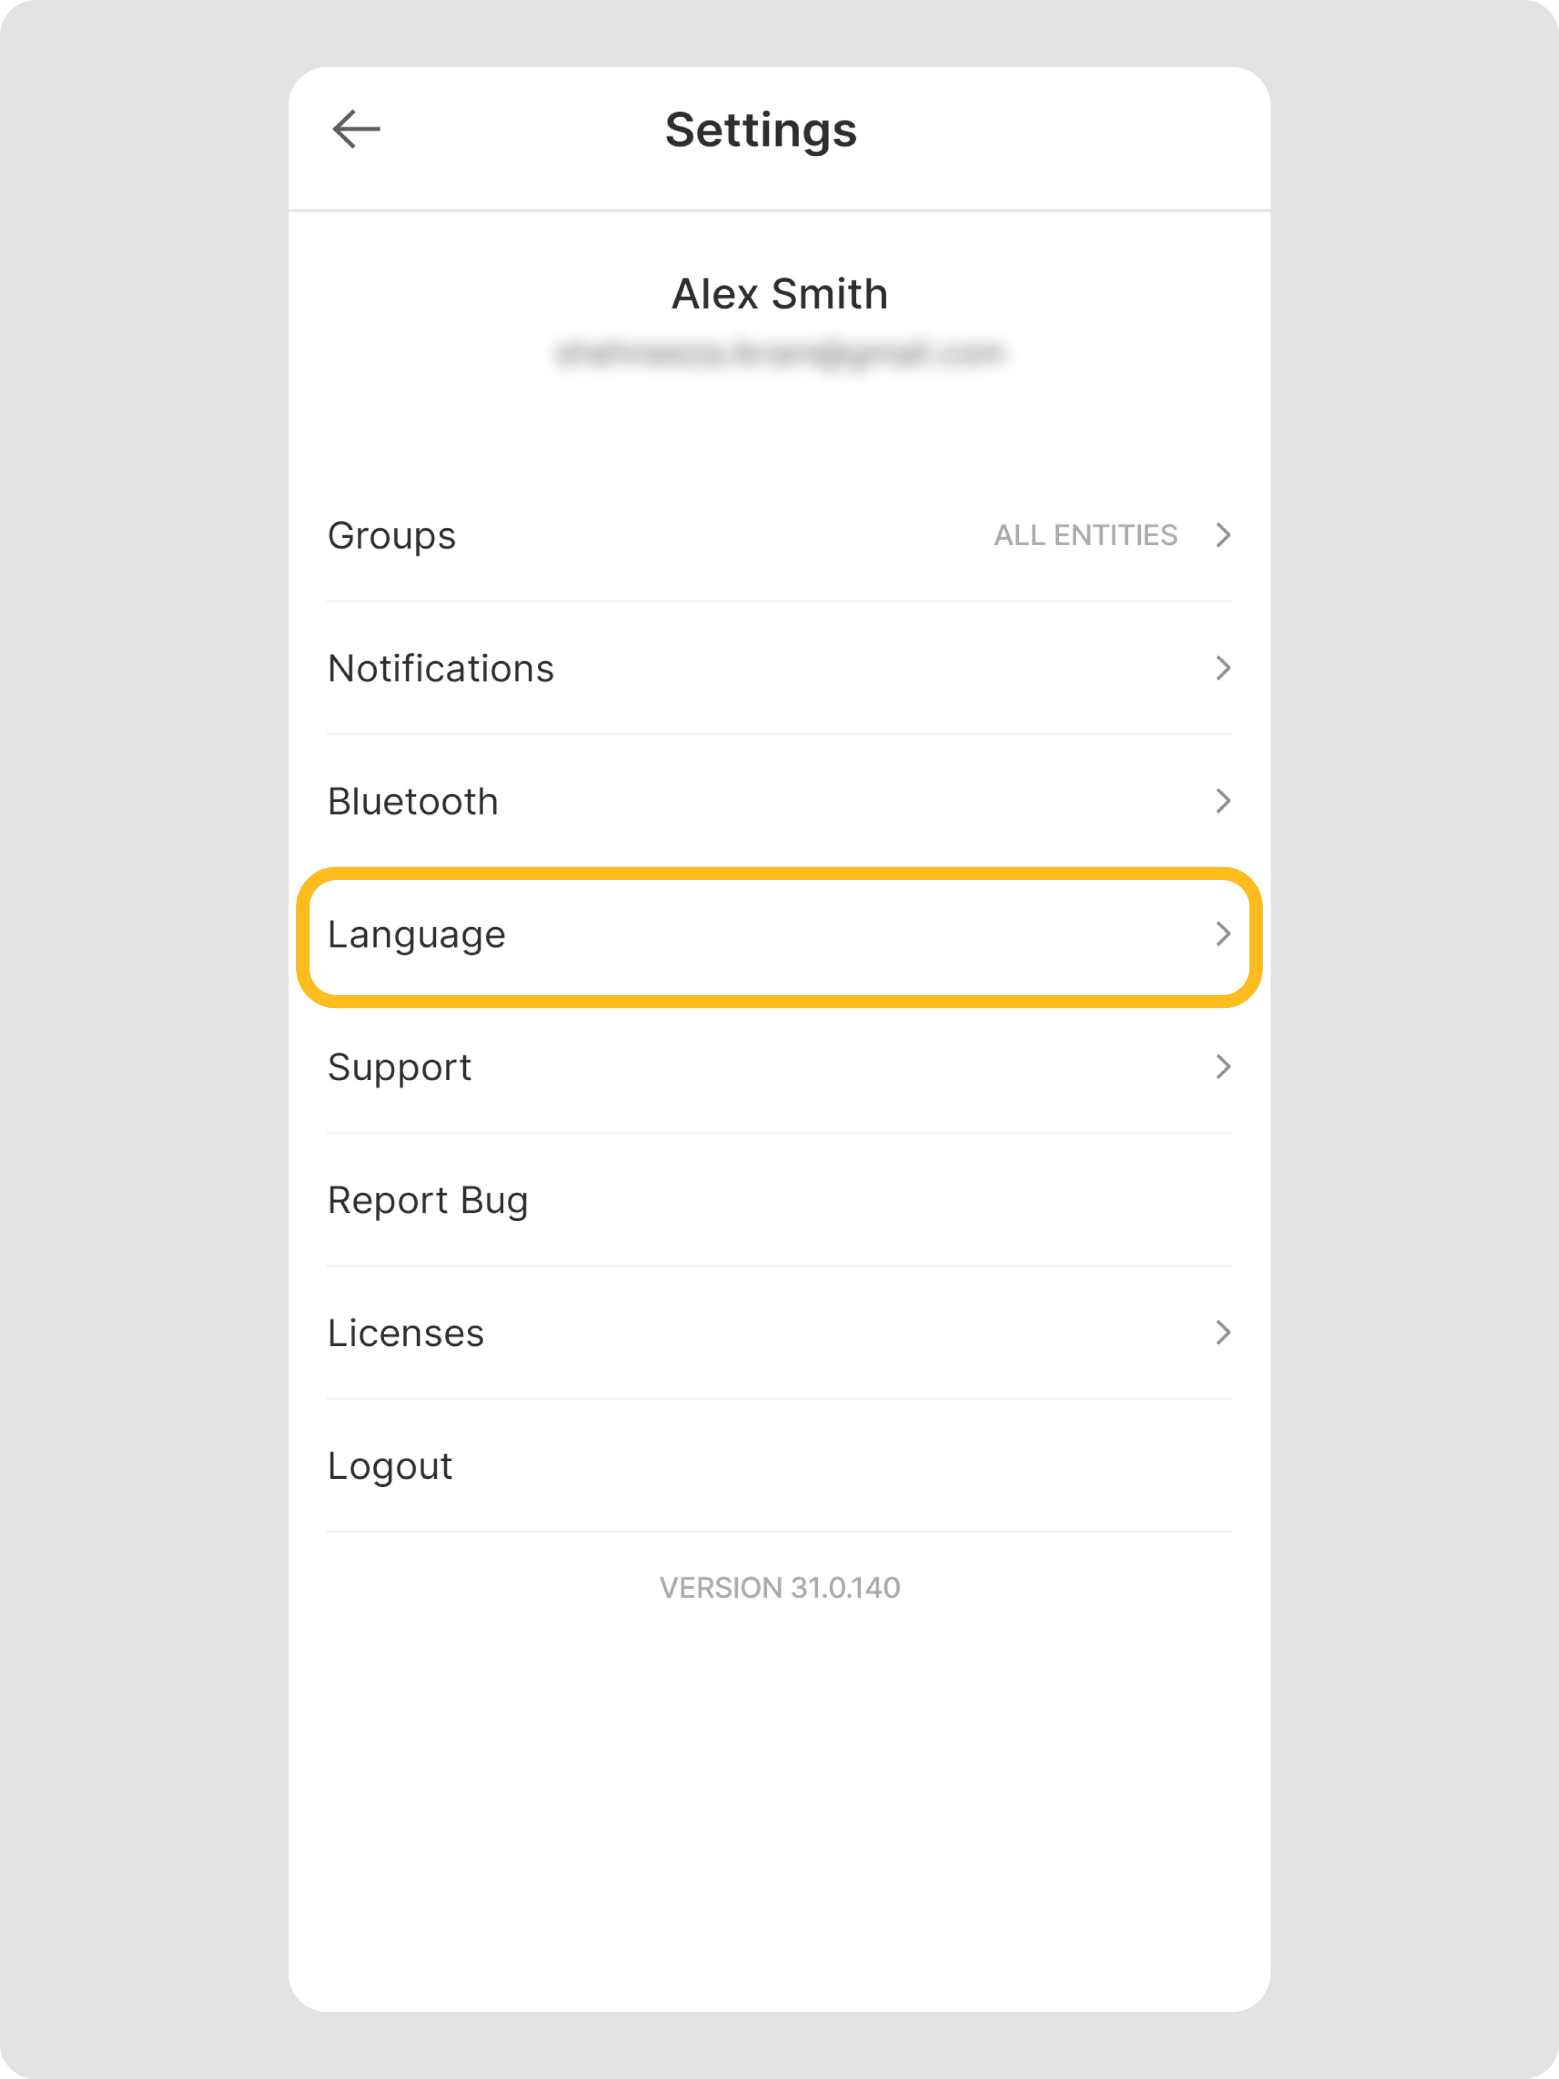Click the version 31.0.140 text

[780, 1588]
